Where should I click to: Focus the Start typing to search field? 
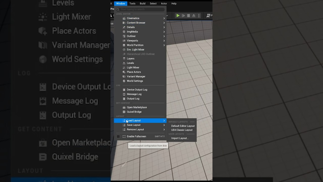point(140,9)
